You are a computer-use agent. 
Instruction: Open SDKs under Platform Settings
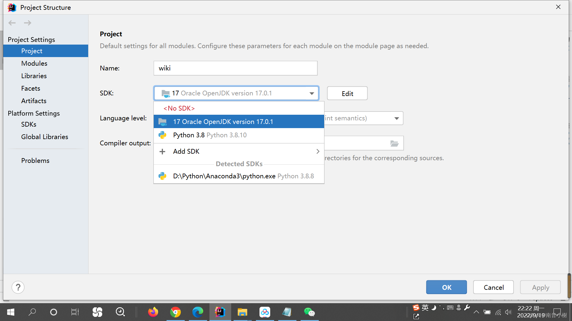29,124
